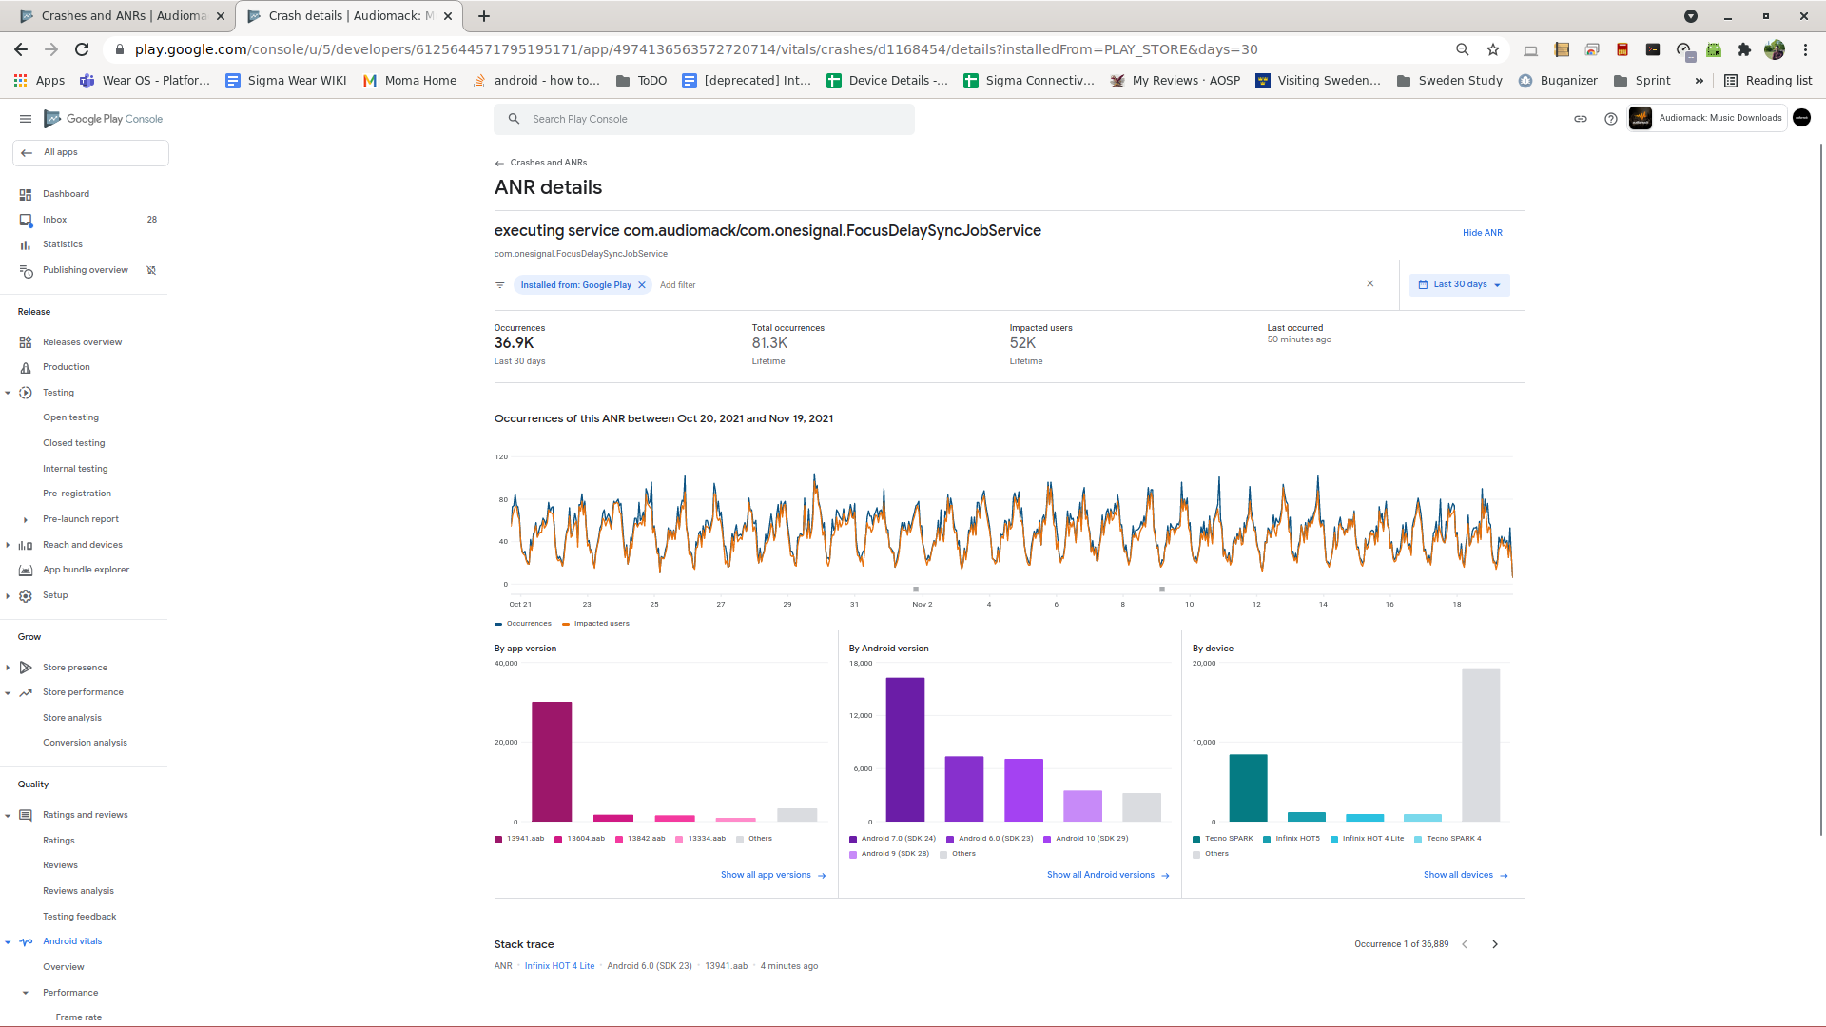Image resolution: width=1826 pixels, height=1027 pixels.
Task: Open the Production menu item in sidebar
Action: click(x=66, y=367)
